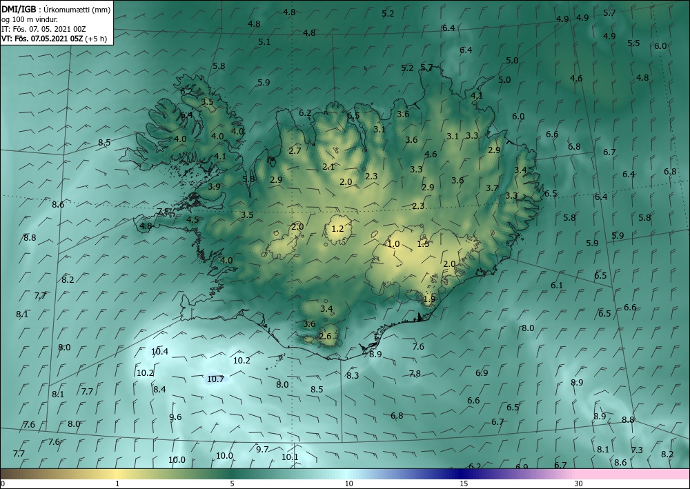The image size is (690, 489).
Task: Click the DMI/IGB title label
Action: pos(19,9)
